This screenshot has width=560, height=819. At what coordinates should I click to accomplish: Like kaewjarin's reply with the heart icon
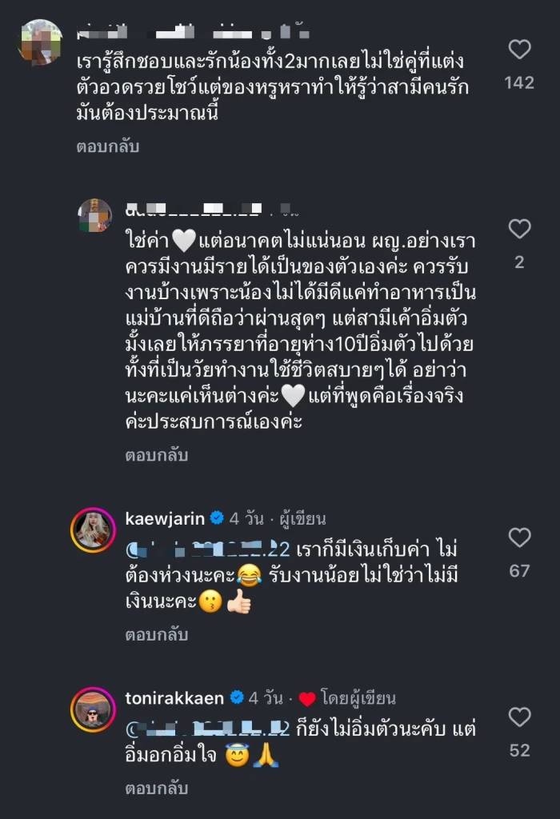point(520,538)
